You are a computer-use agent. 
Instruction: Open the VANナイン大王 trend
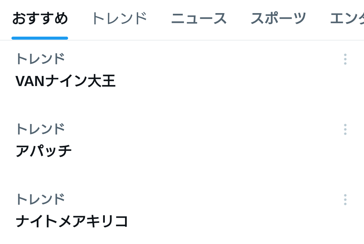(65, 81)
